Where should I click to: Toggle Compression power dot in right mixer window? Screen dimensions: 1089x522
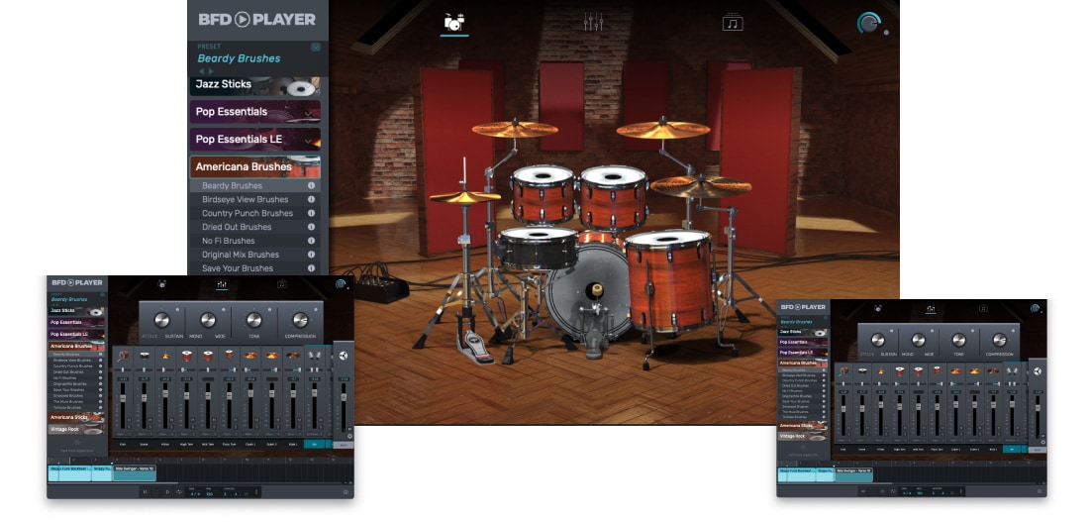click(x=1014, y=330)
